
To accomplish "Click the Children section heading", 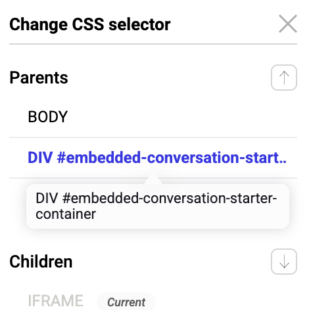I will [x=41, y=262].
